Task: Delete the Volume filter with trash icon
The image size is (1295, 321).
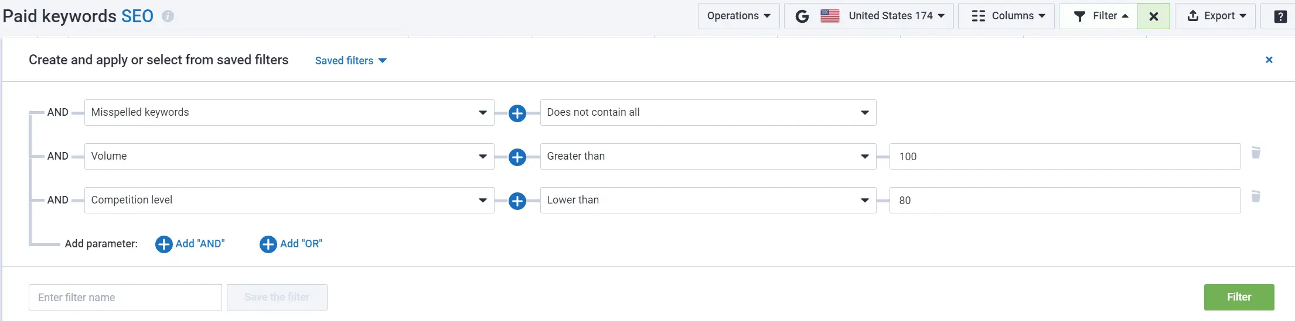Action: coord(1256,153)
